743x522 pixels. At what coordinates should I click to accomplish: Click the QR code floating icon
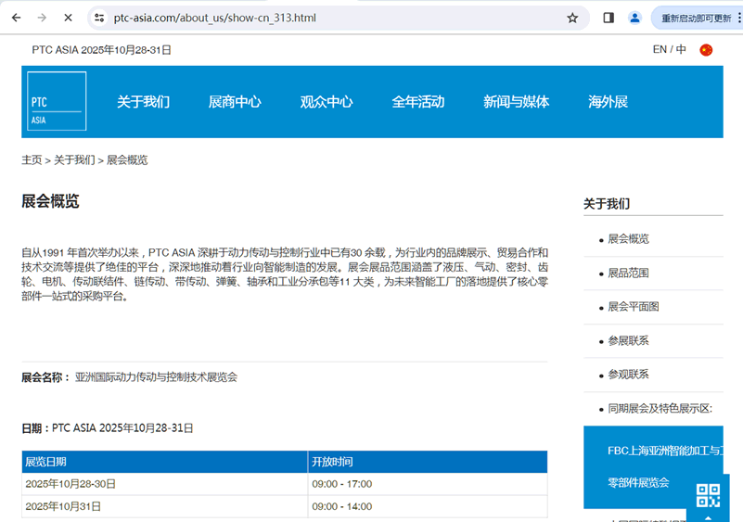[x=708, y=495]
